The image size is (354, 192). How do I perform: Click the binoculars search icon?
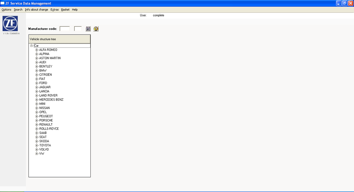click(x=88, y=29)
